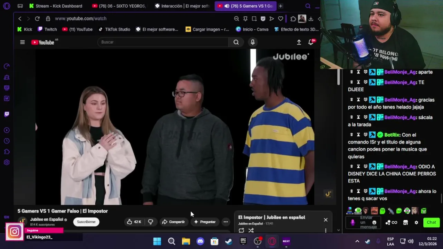The image size is (443, 249).
Task: Open GX Cleaner sidebar icon
Action: pyautogui.click(x=7, y=77)
